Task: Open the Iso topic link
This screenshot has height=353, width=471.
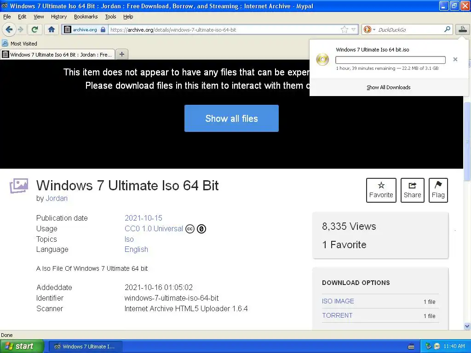Action: (x=129, y=239)
